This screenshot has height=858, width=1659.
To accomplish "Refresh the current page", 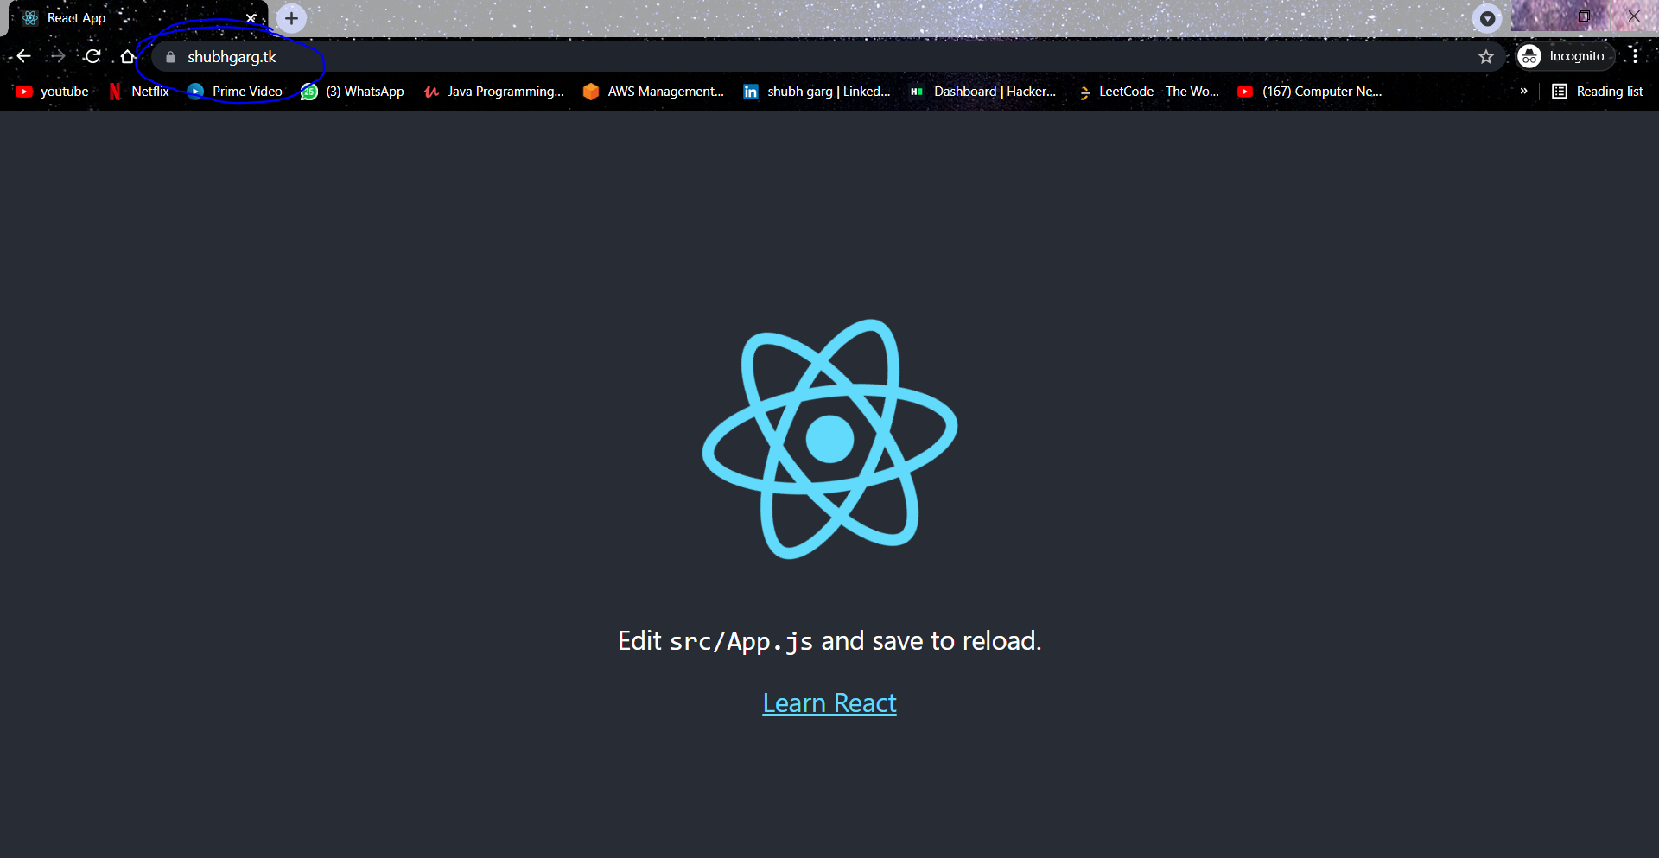I will 92,56.
